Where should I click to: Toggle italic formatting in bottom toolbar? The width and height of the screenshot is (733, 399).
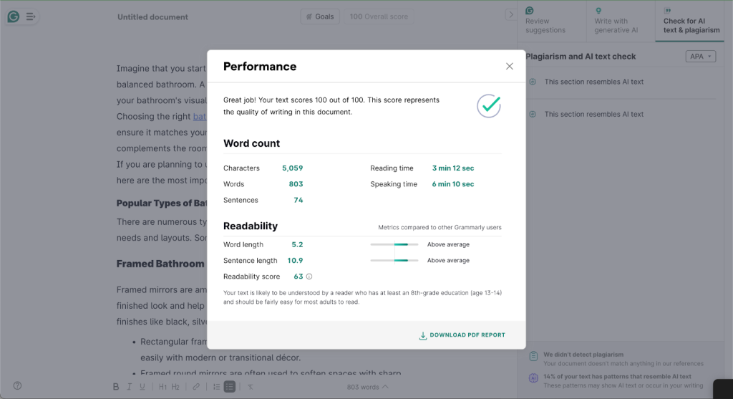(x=130, y=387)
